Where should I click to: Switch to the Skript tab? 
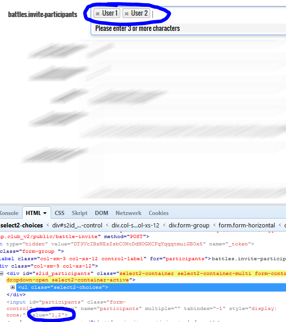80,213
